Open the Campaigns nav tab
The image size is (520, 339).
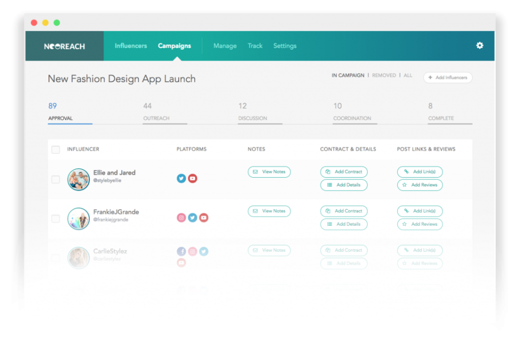click(x=174, y=46)
